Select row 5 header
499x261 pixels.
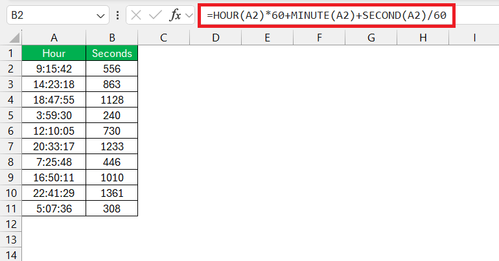point(11,115)
